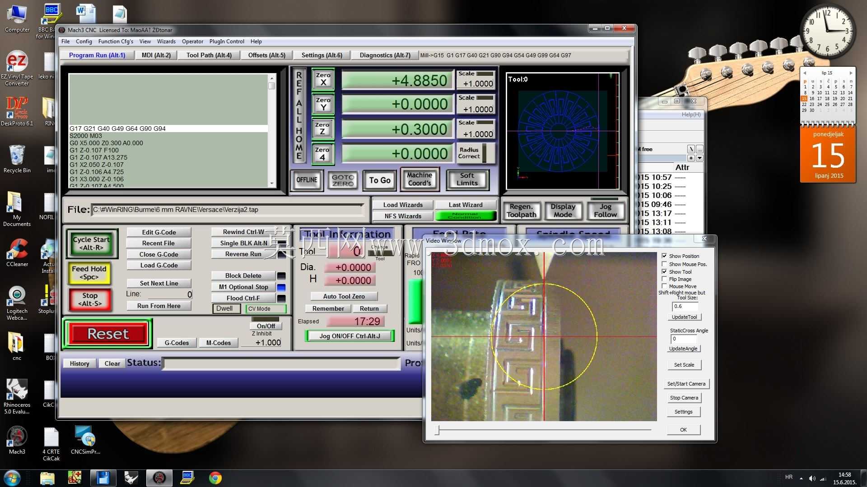The image size is (867, 487).
Task: Open the cnc folder icon
Action: (17, 346)
